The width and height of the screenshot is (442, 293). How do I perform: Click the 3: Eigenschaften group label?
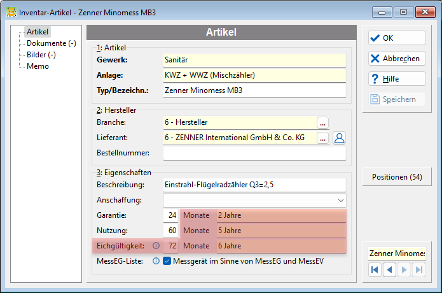pos(124,173)
